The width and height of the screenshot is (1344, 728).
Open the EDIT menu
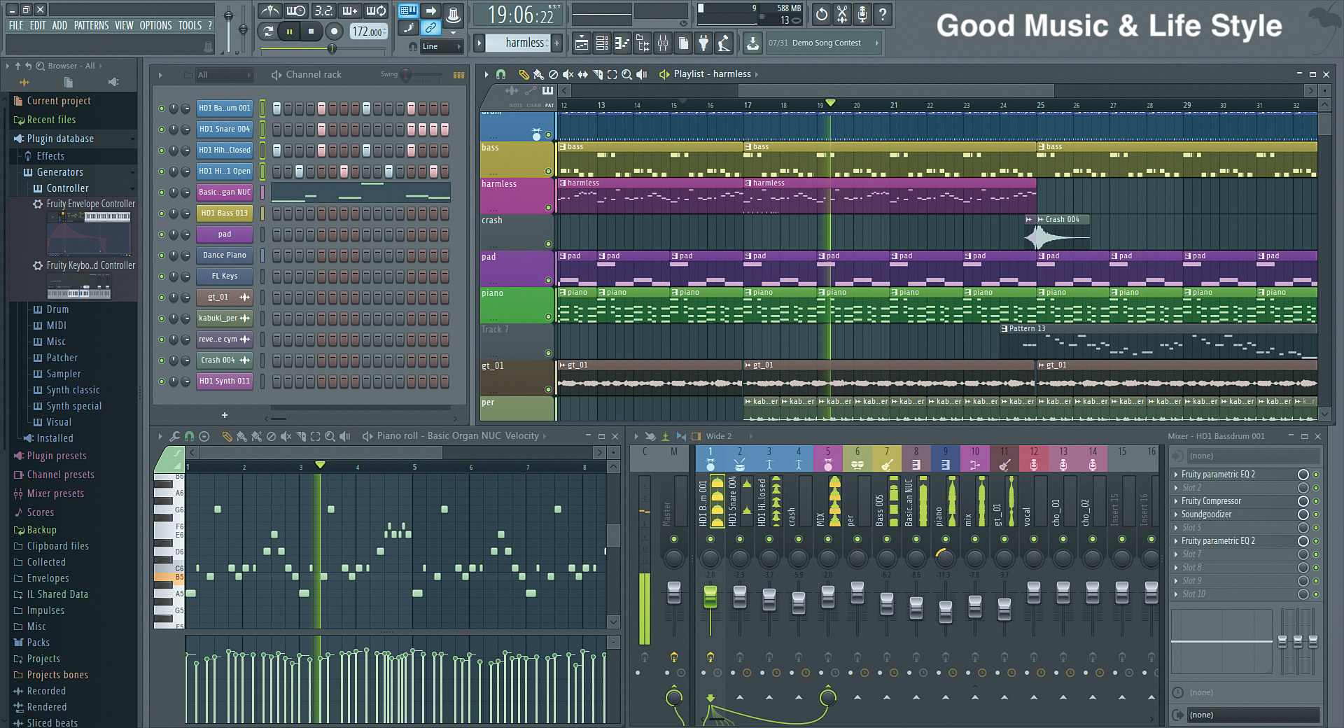(x=38, y=25)
